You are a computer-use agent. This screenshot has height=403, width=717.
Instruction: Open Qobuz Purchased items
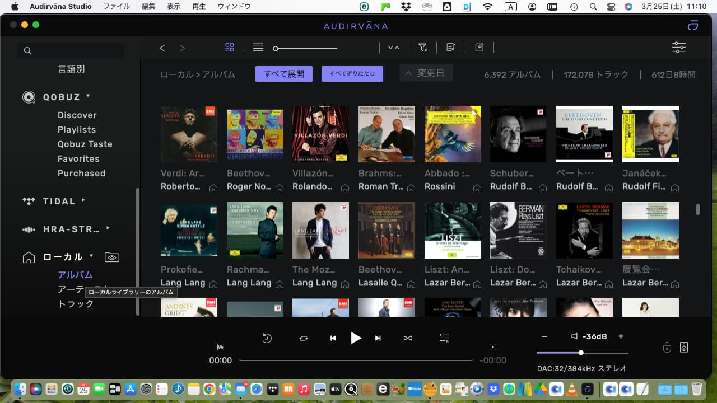click(82, 173)
